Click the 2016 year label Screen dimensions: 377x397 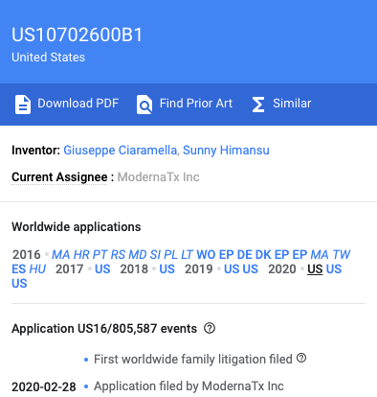tap(27, 255)
